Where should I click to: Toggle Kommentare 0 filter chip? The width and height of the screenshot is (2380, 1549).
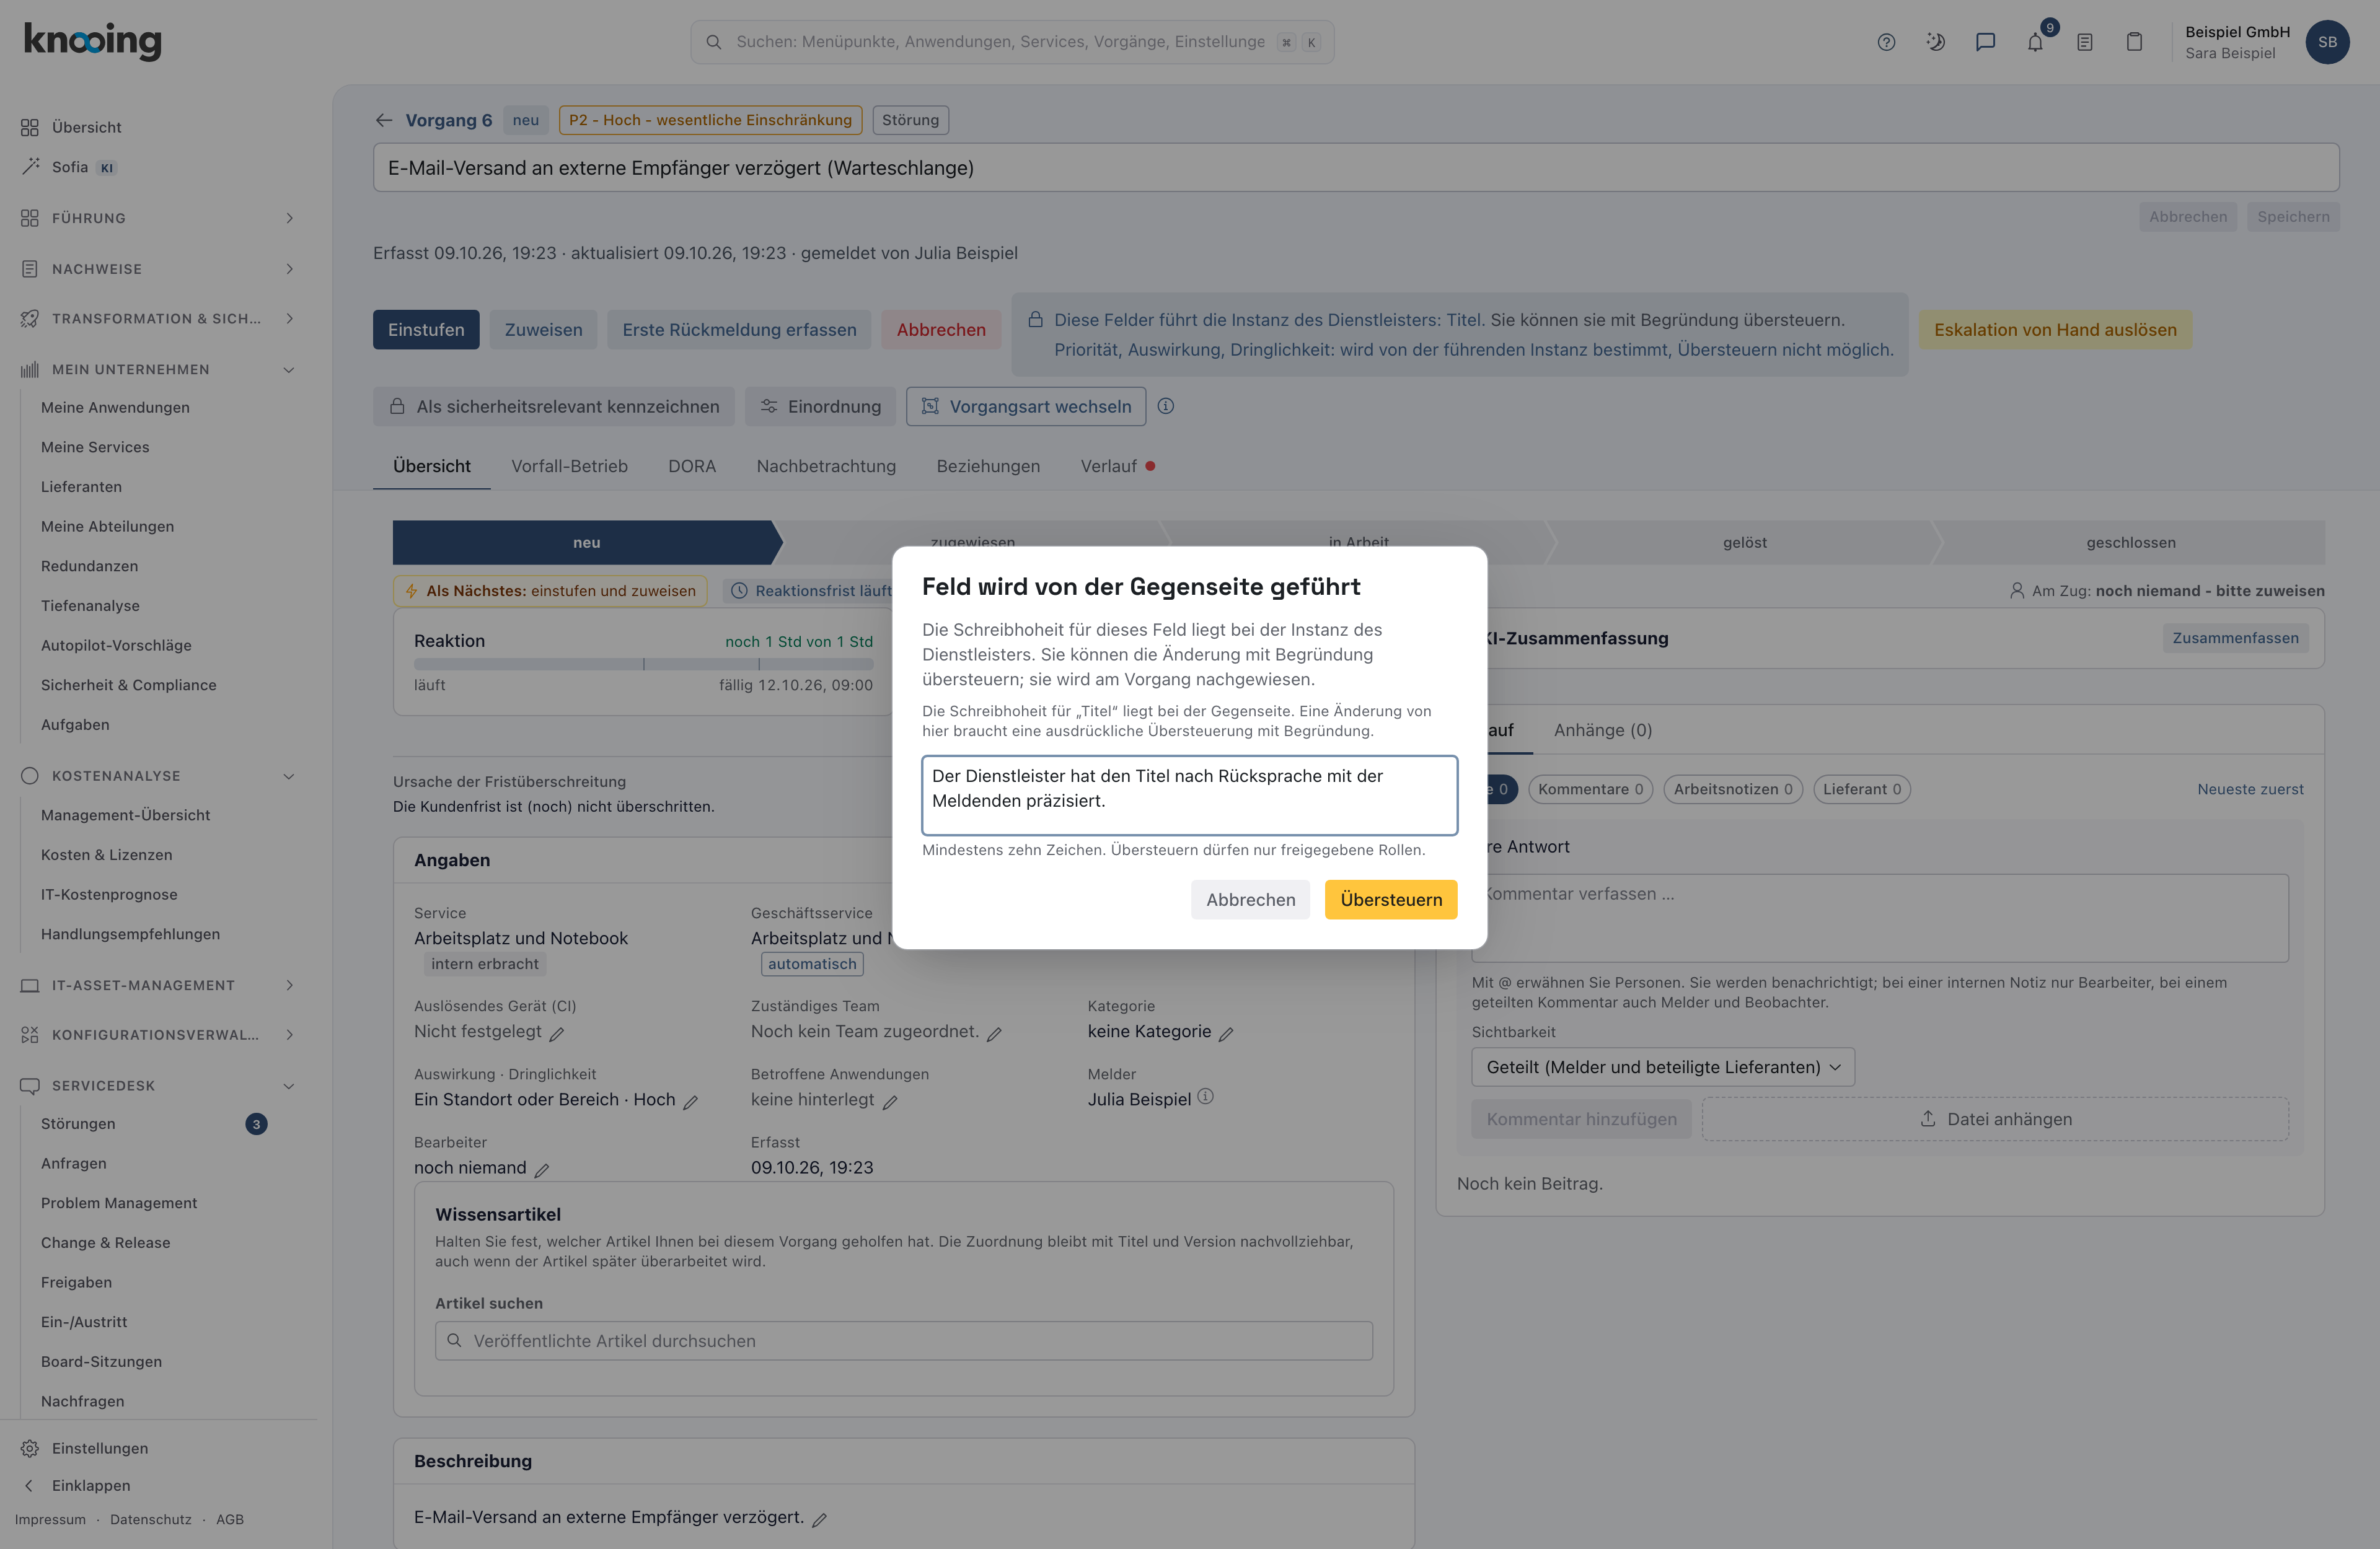[x=1590, y=789]
